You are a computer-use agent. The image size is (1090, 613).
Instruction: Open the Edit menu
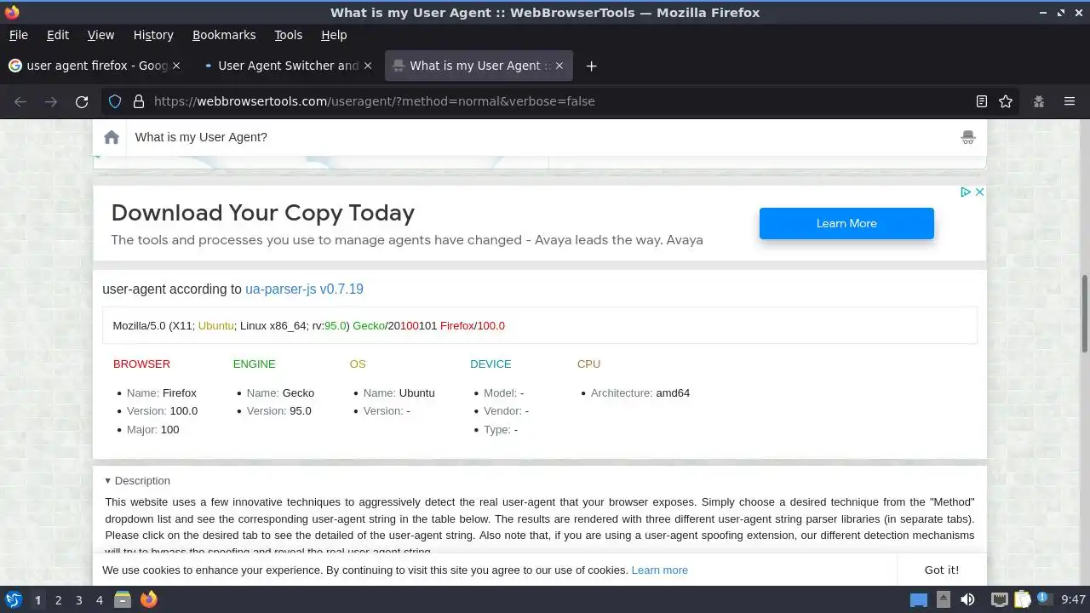pos(58,35)
